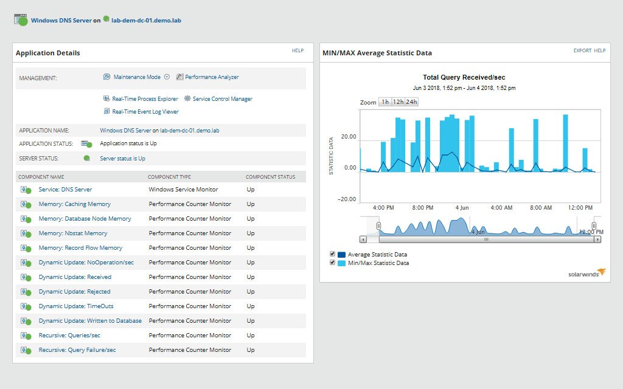
Task: Expand the dropdown next to Maintenance Mode
Action: (167, 77)
